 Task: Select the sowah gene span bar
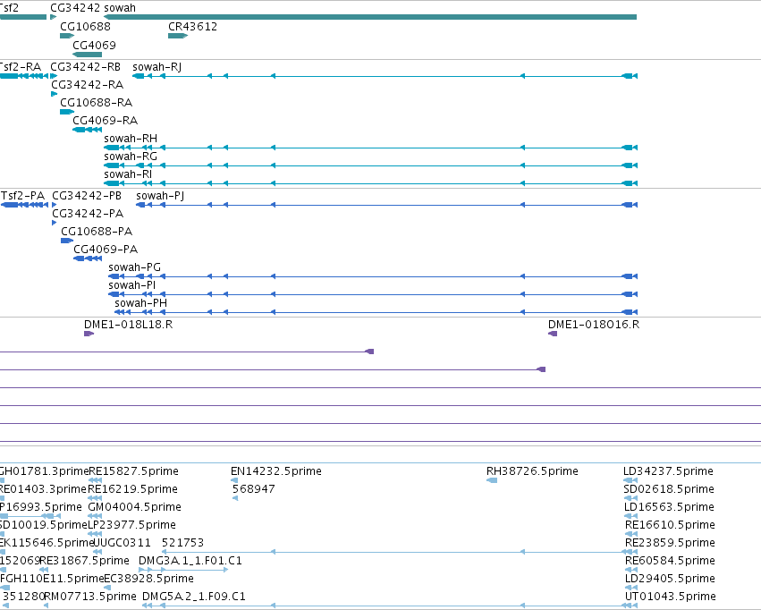pos(370,17)
